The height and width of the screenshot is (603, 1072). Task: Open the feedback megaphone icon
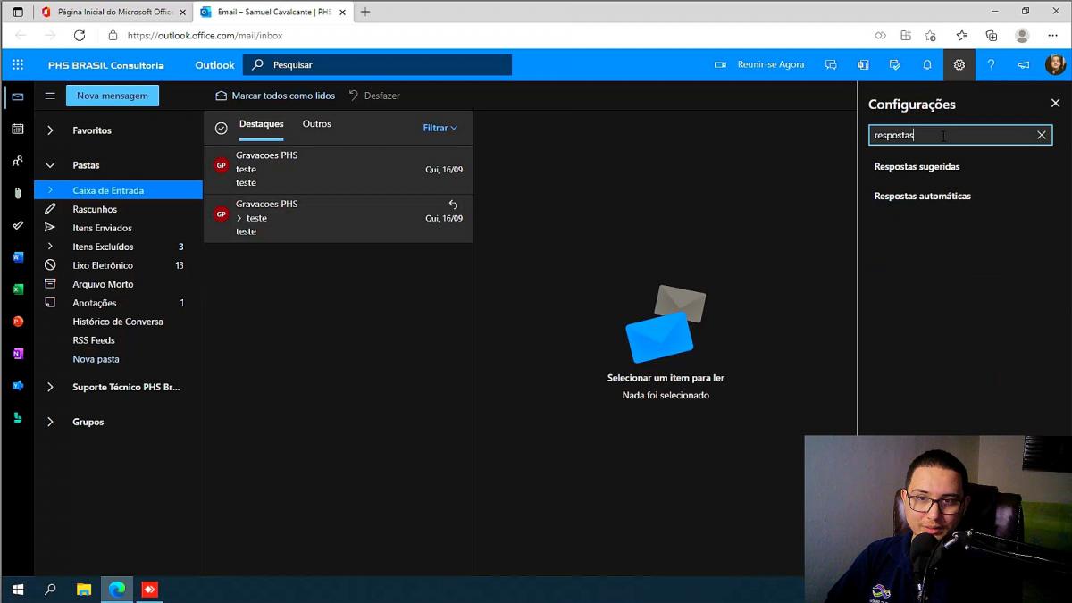click(1024, 64)
